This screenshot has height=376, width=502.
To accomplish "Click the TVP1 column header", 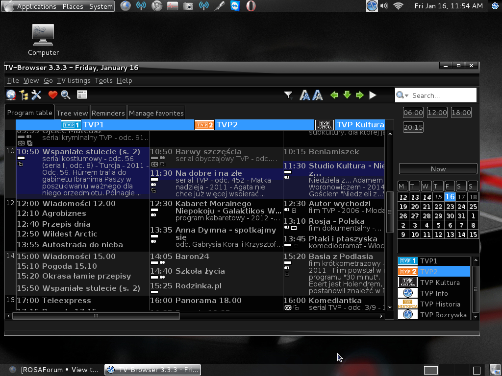I will pos(82,125).
